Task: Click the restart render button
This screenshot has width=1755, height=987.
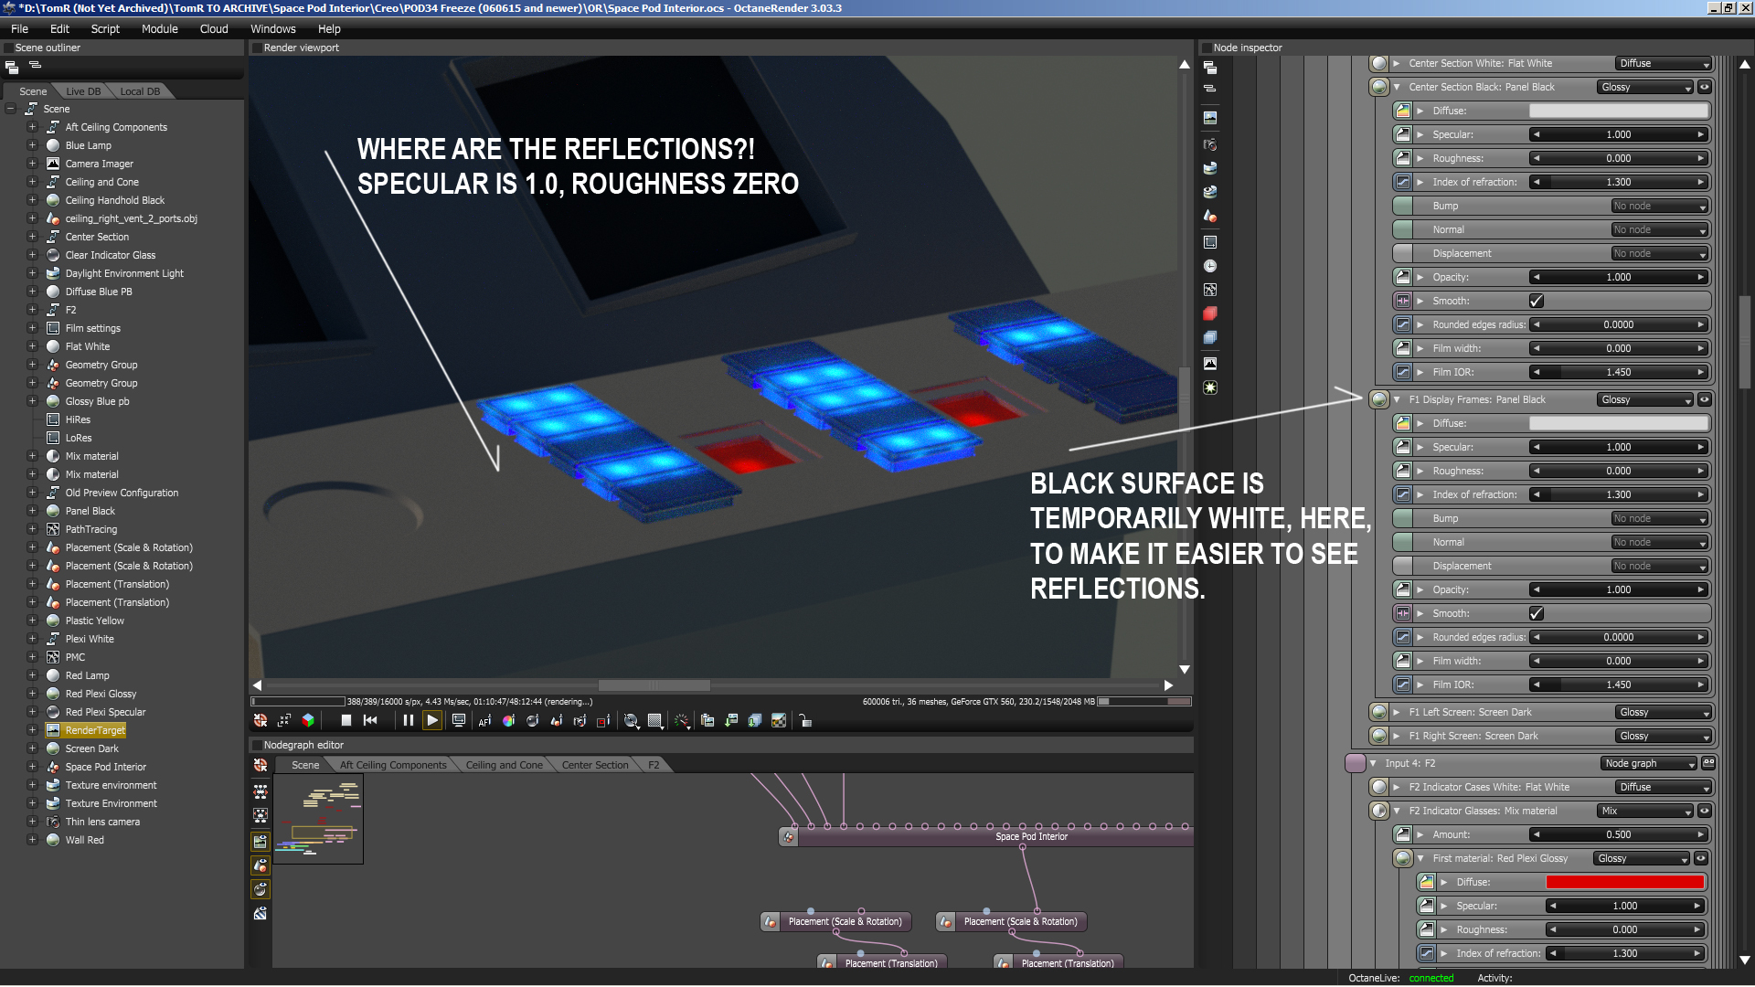Action: pos(370,721)
